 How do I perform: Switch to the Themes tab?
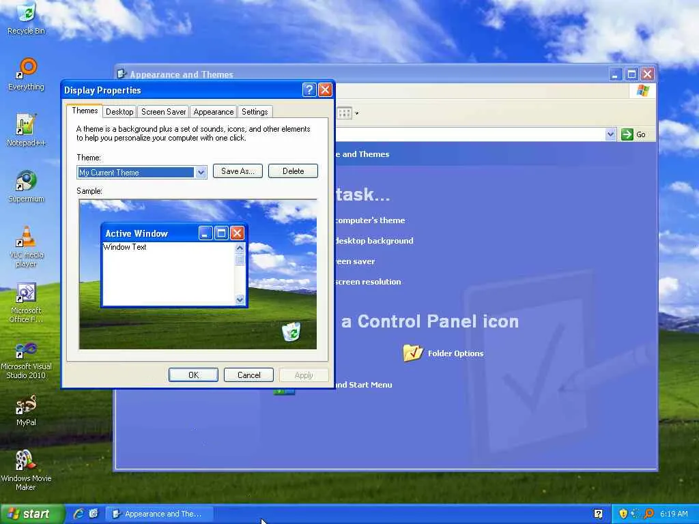click(x=85, y=111)
